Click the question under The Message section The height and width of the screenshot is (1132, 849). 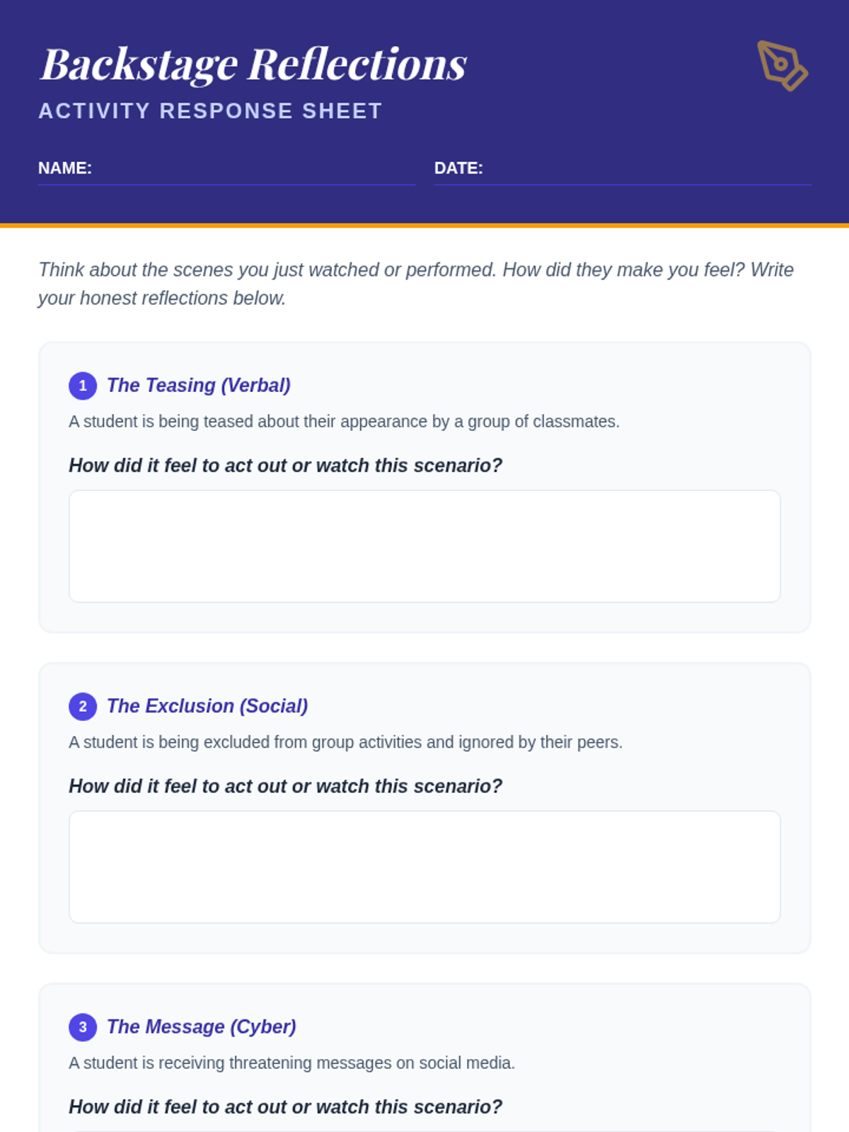point(285,1107)
